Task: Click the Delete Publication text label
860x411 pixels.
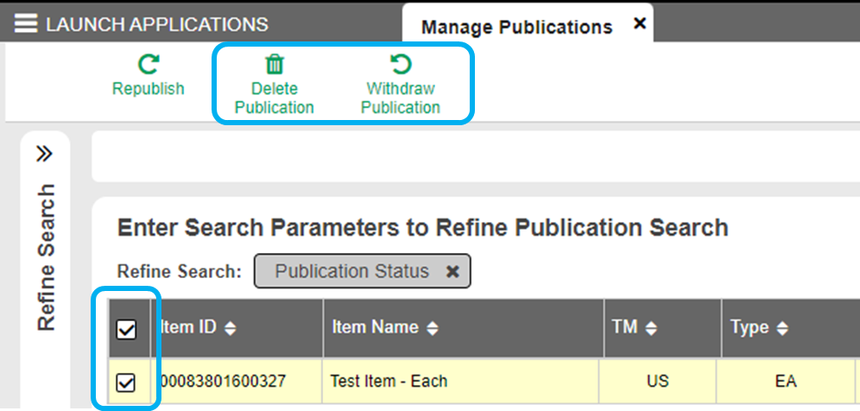Action: (275, 98)
